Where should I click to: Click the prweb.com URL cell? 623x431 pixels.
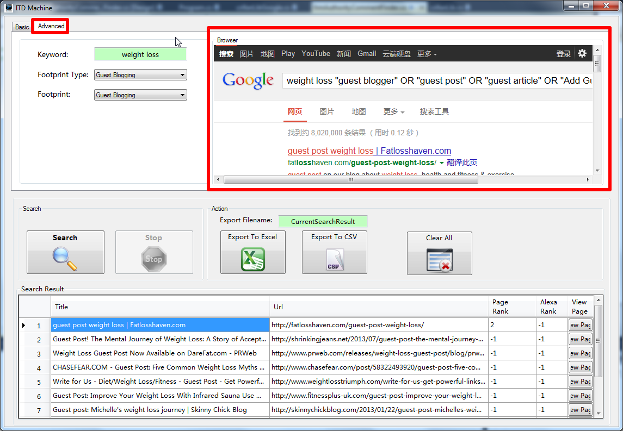tap(379, 353)
